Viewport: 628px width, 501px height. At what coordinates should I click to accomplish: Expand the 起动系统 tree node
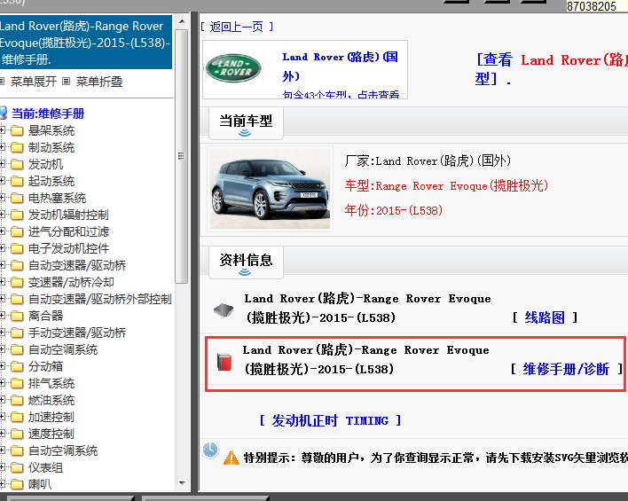coord(2,181)
